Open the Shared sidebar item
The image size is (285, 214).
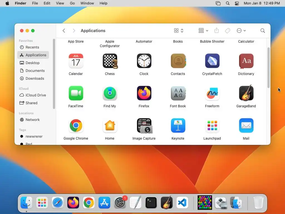pos(33,103)
